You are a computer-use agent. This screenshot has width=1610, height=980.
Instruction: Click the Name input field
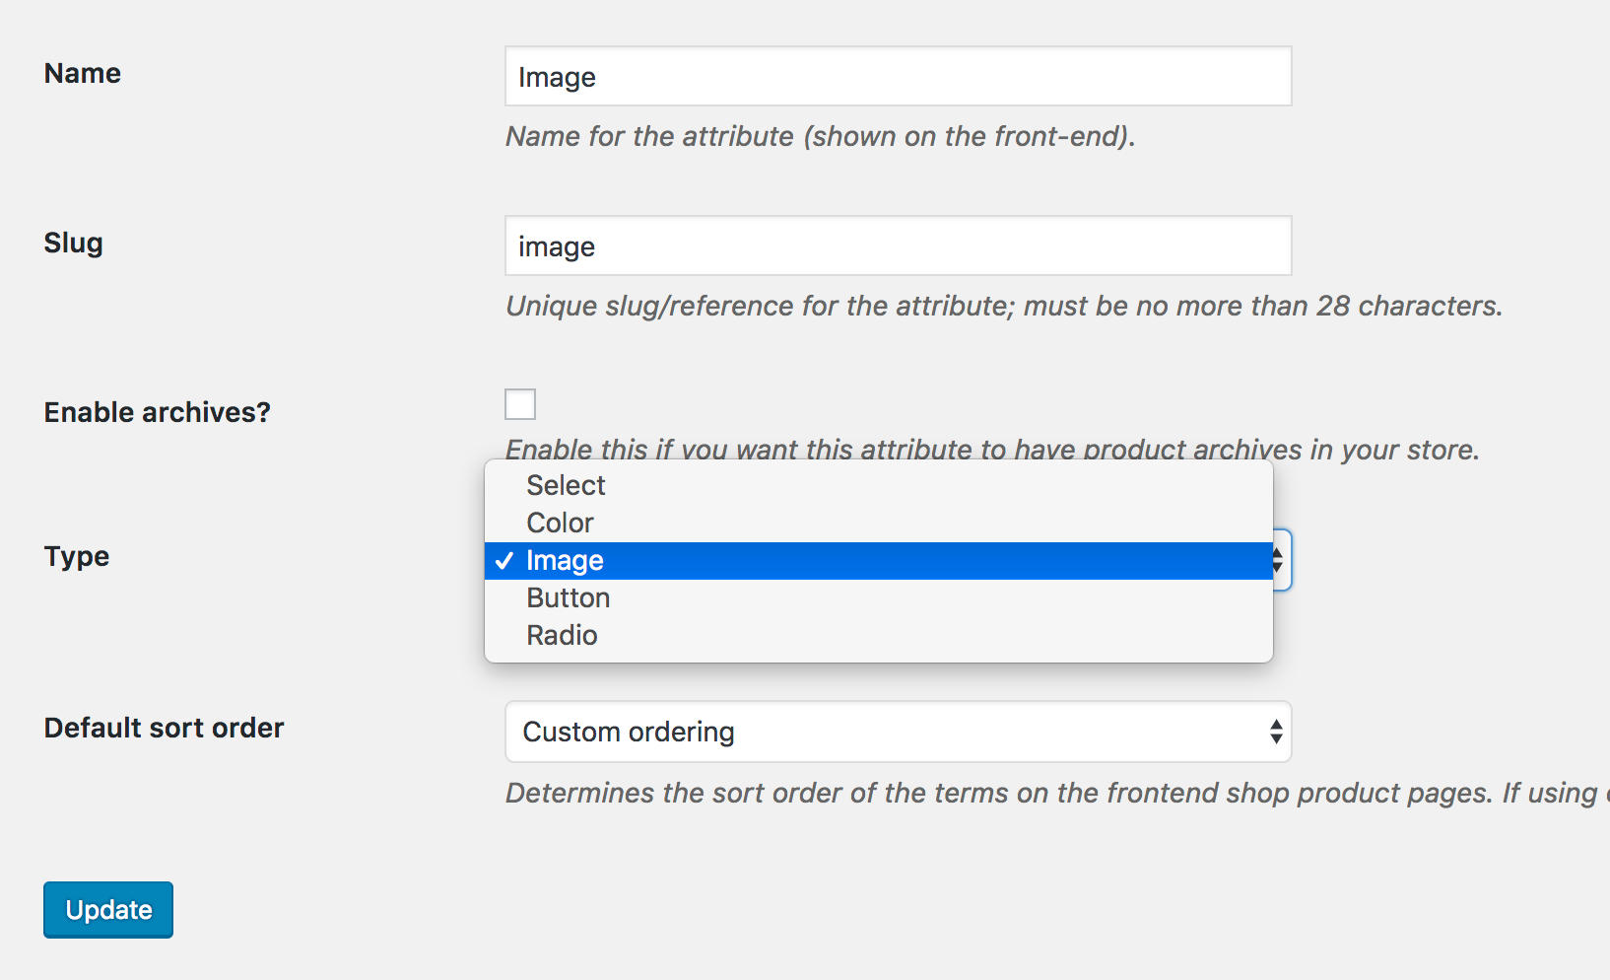point(897,76)
